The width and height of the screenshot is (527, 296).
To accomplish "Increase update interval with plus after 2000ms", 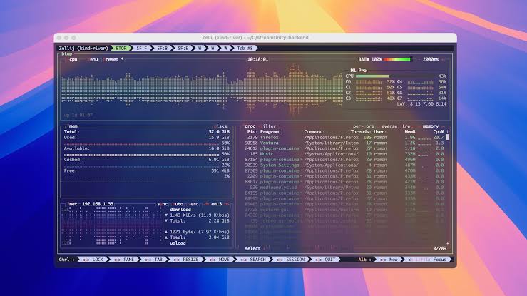I will (x=443, y=59).
